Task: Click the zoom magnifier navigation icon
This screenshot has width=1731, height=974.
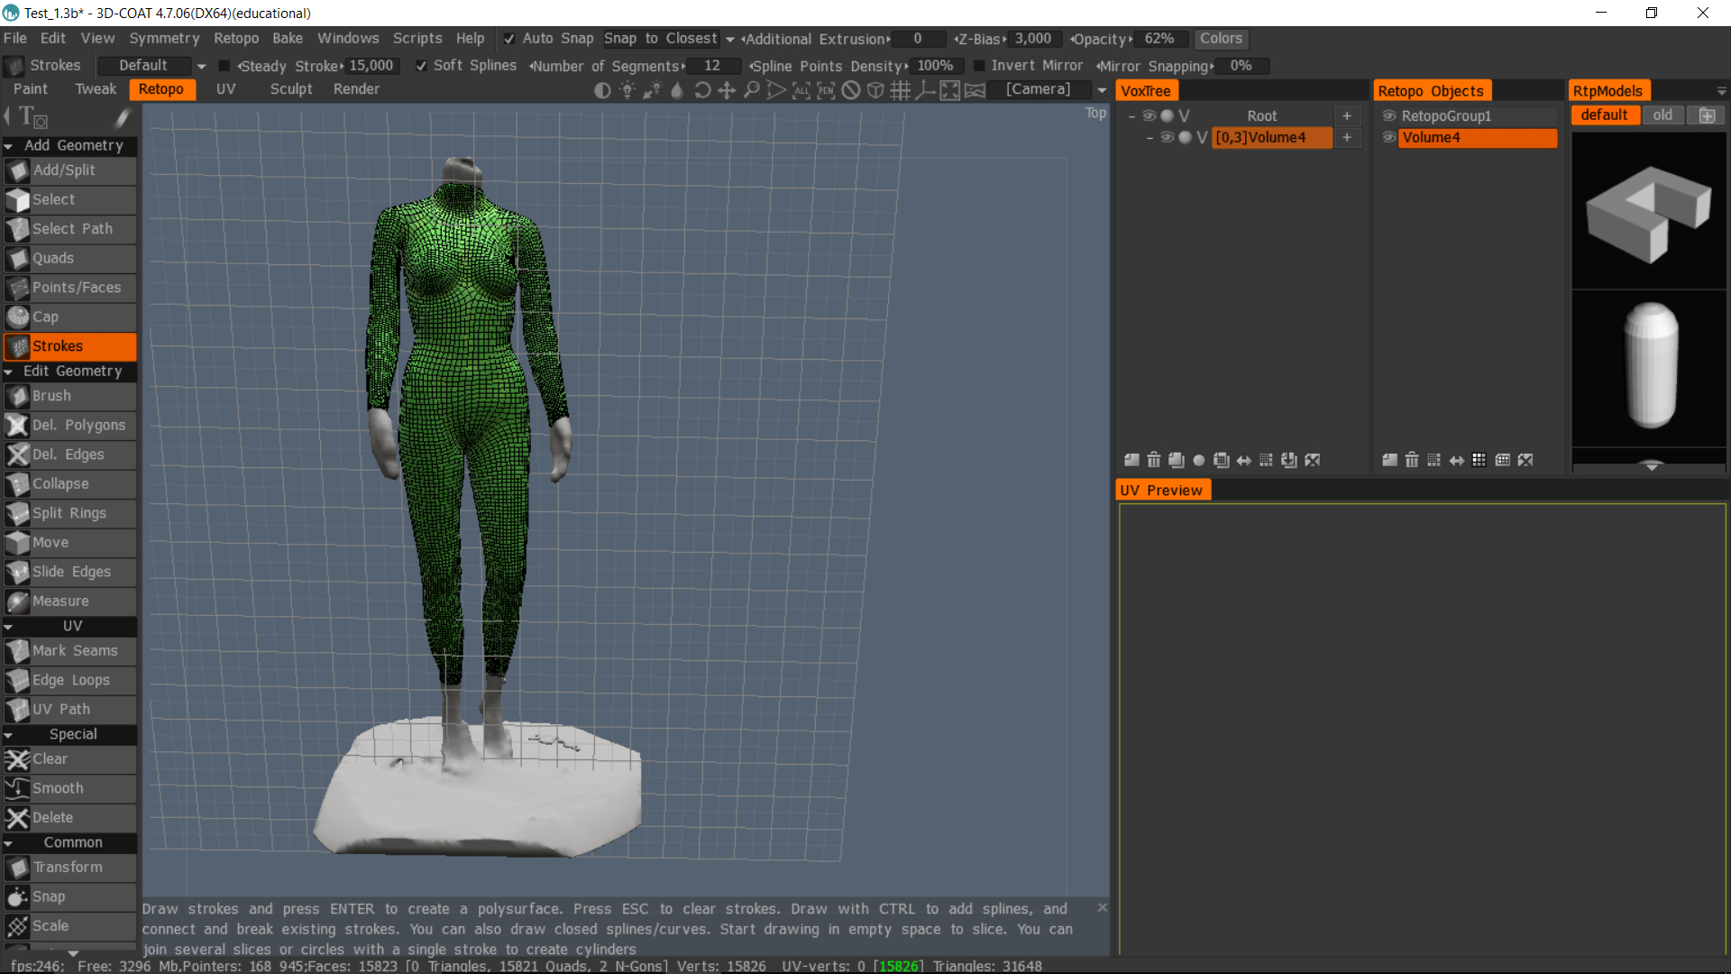Action: (x=751, y=90)
